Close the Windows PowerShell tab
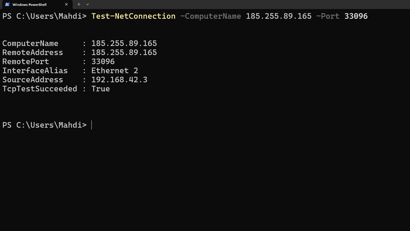 pyautogui.click(x=66, y=4)
